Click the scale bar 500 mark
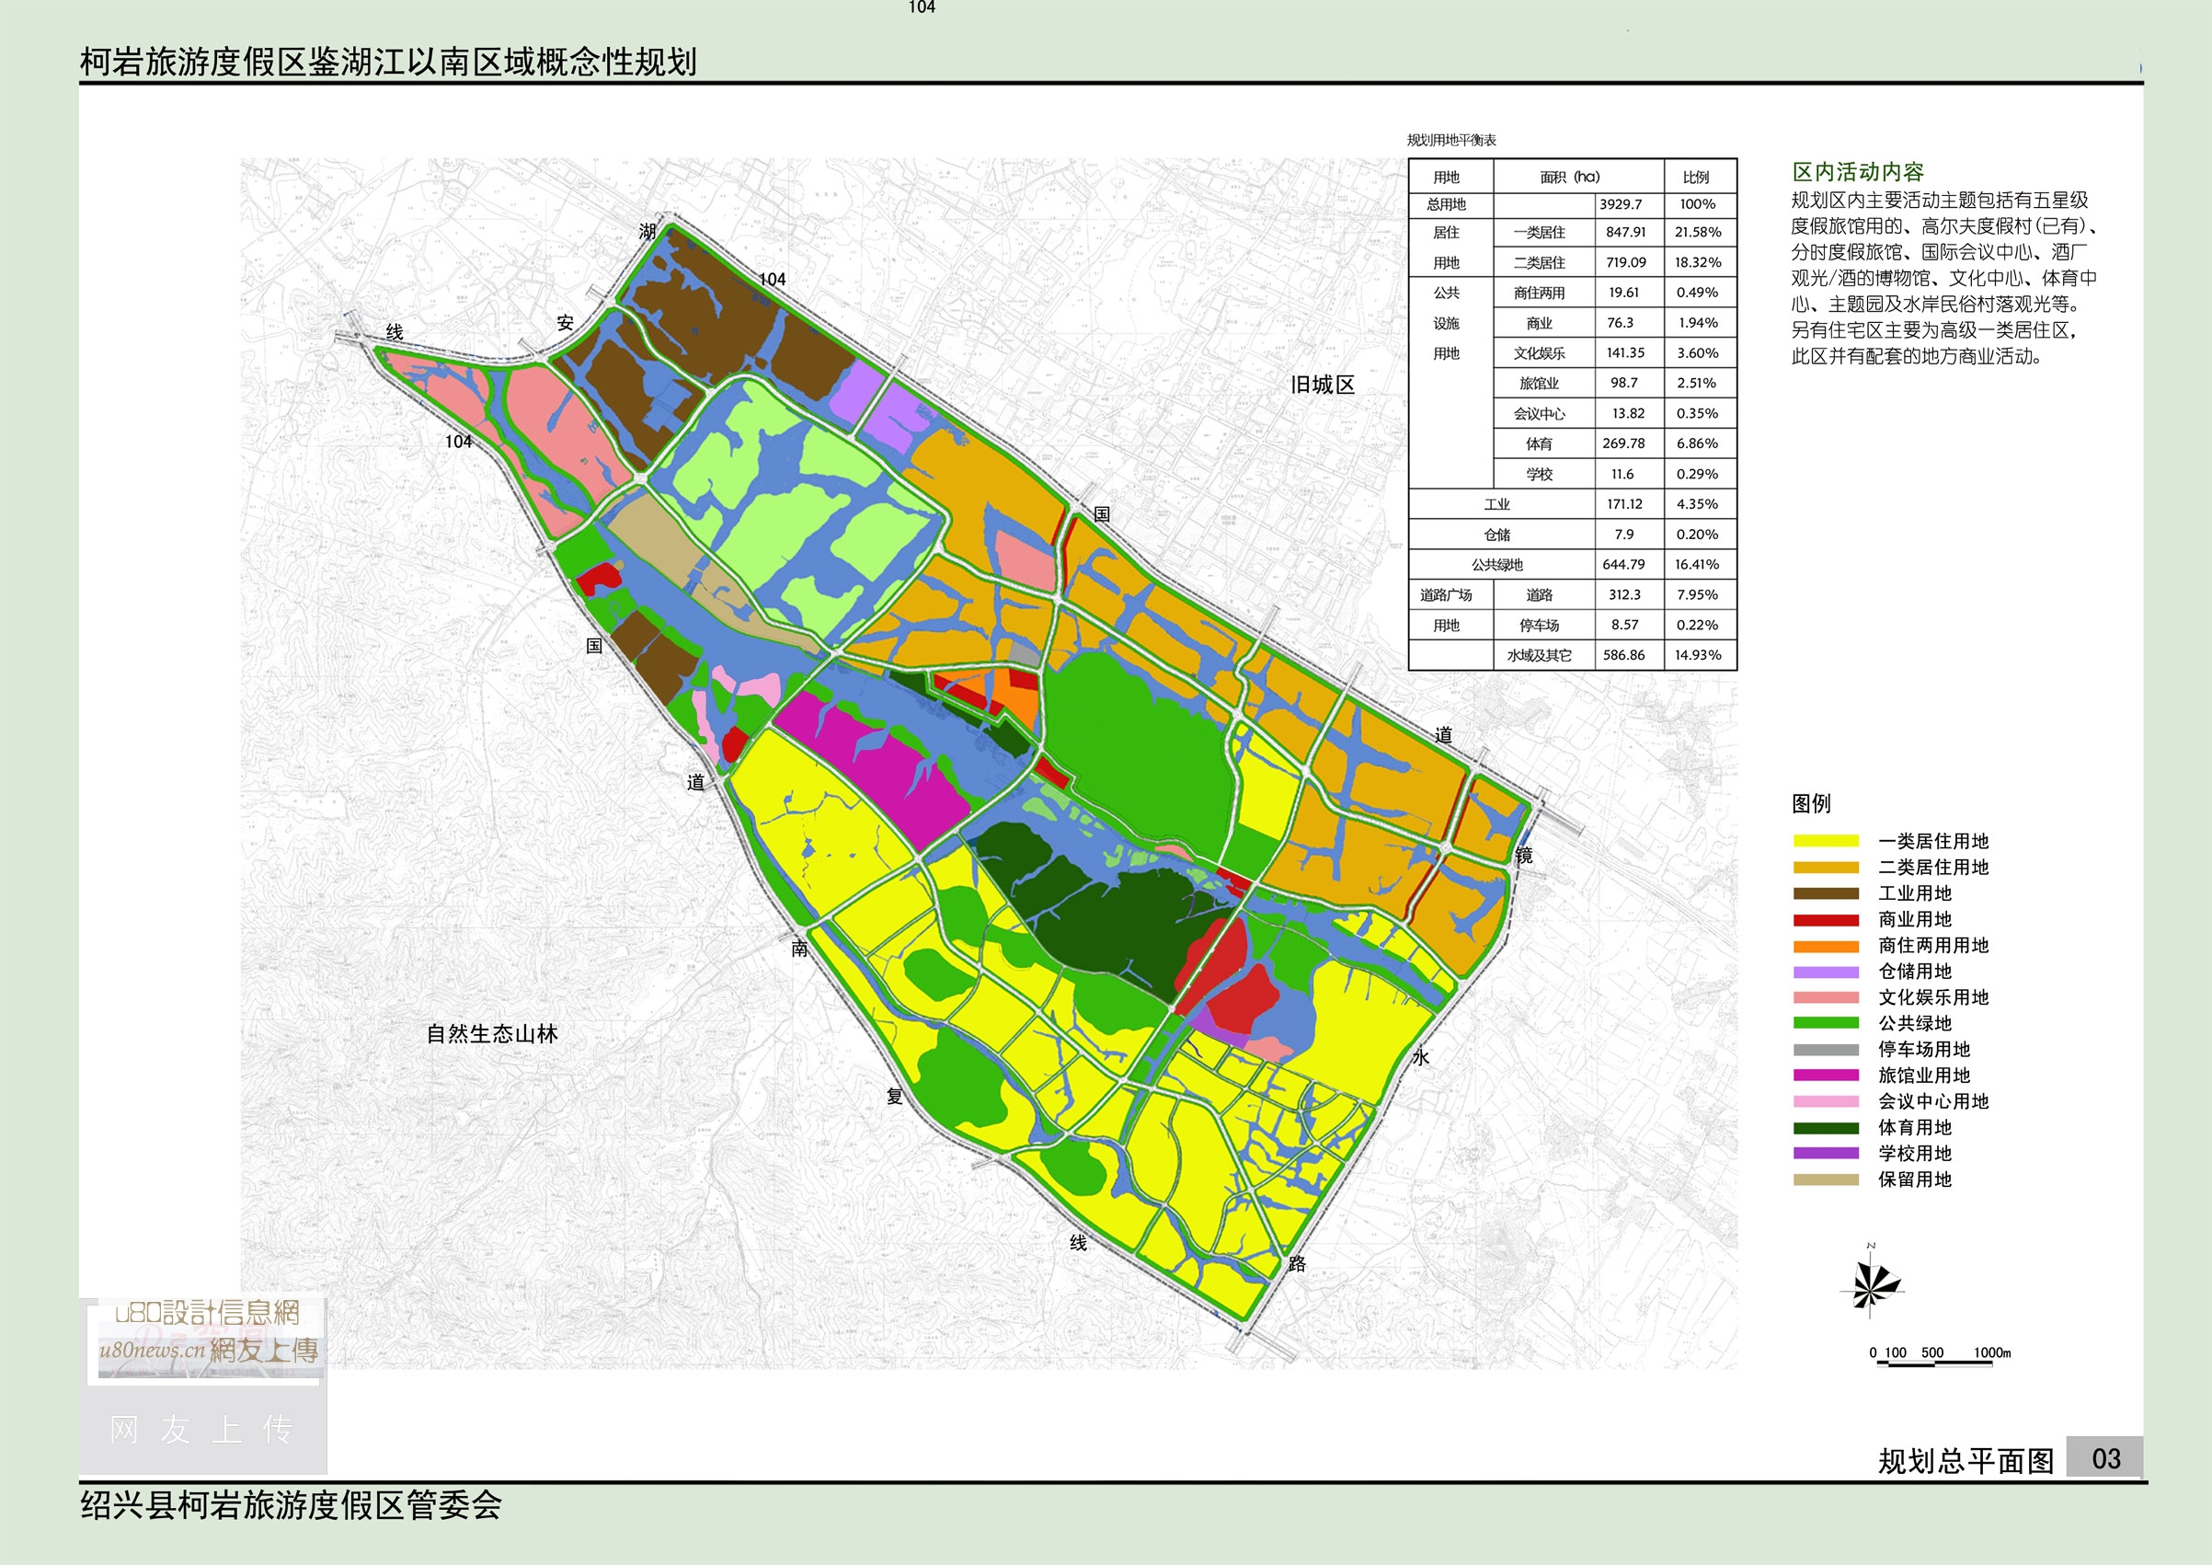Screen dimensions: 2212x1565 1931,1352
